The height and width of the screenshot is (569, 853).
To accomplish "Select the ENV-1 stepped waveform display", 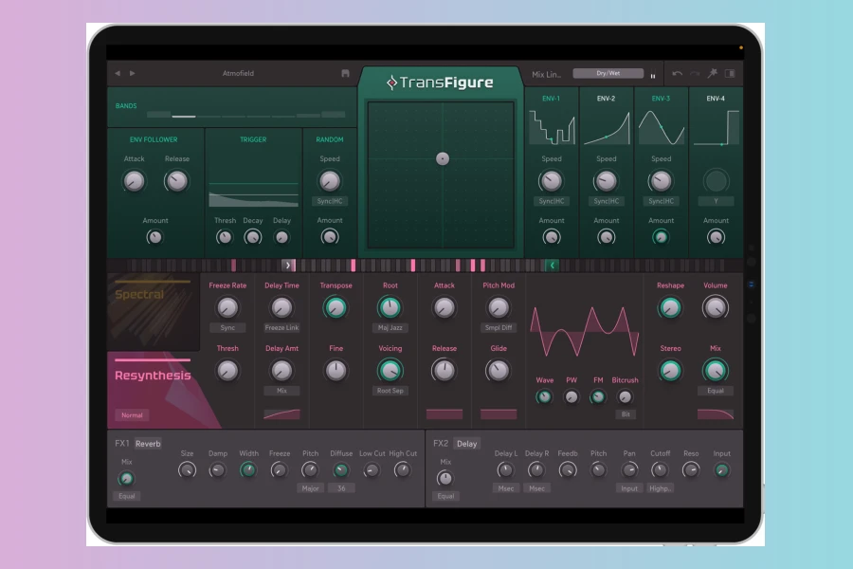I will [x=552, y=127].
